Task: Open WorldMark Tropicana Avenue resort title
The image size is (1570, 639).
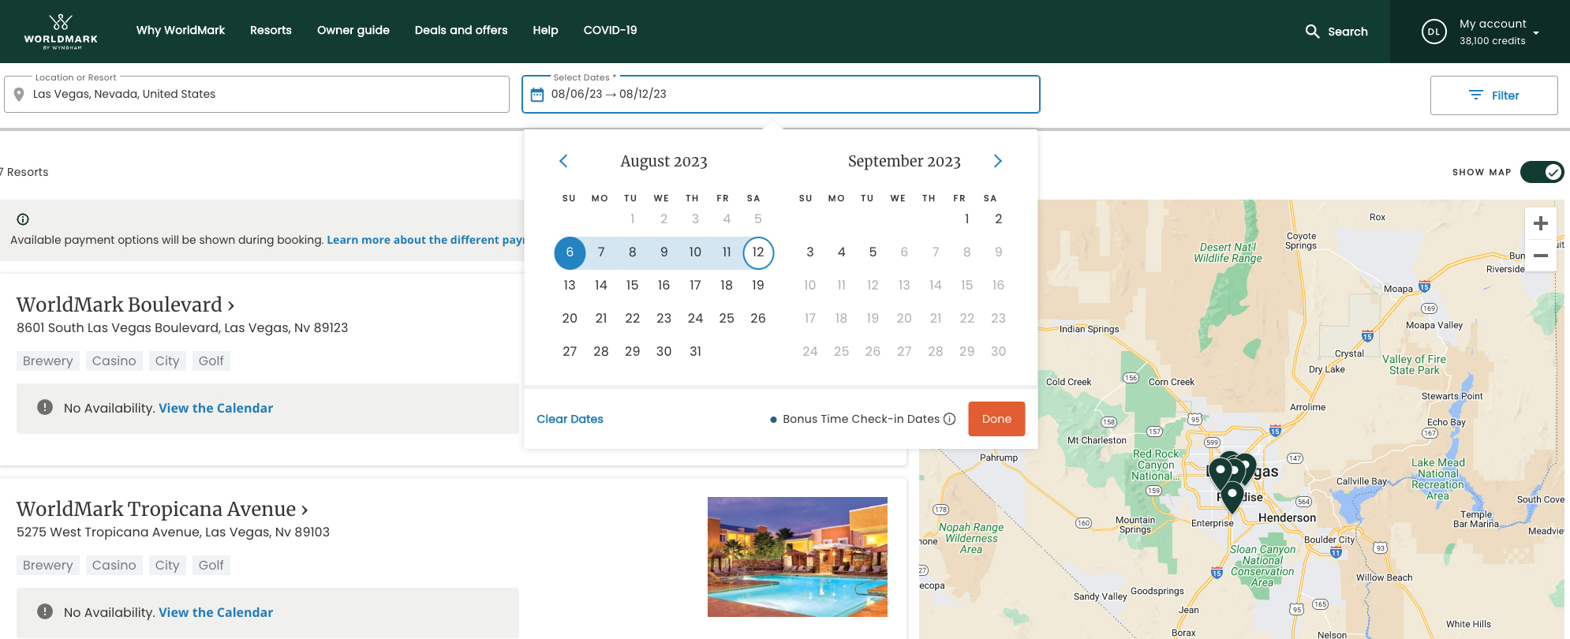Action: 163,509
